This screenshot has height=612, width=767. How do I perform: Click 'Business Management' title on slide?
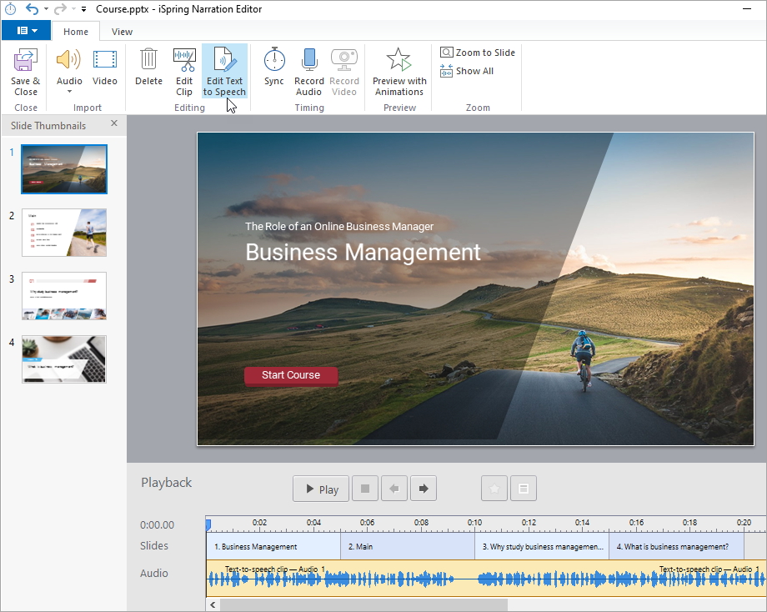pyautogui.click(x=363, y=253)
